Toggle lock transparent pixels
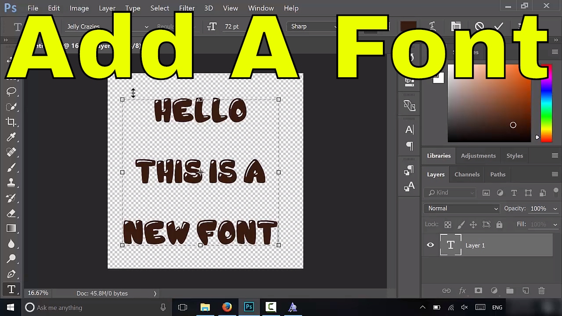Viewport: 562px width, 316px height. point(448,225)
